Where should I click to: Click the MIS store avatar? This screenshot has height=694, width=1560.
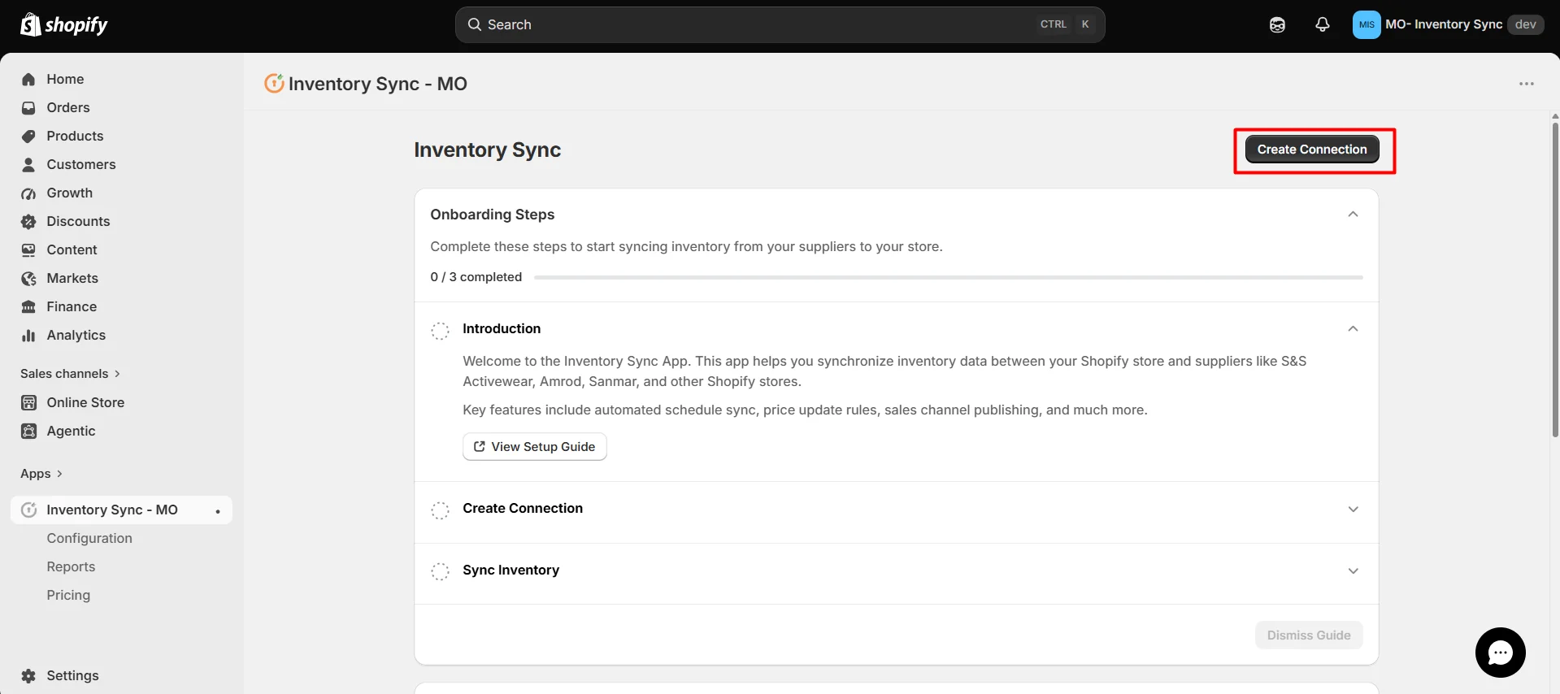point(1367,24)
